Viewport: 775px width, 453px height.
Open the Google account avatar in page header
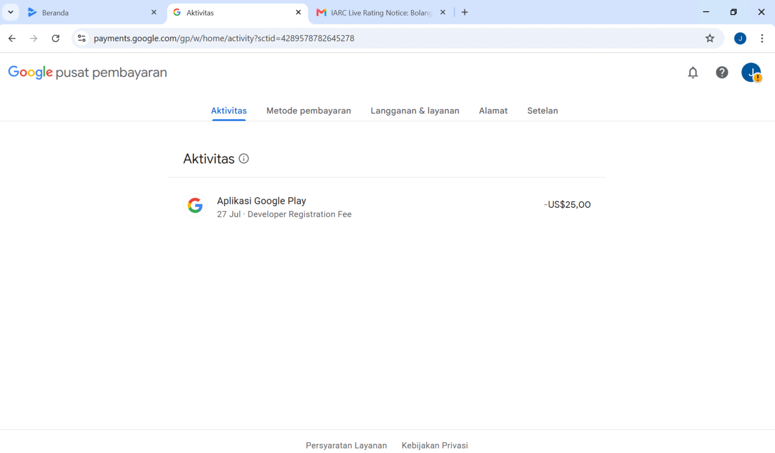click(751, 72)
